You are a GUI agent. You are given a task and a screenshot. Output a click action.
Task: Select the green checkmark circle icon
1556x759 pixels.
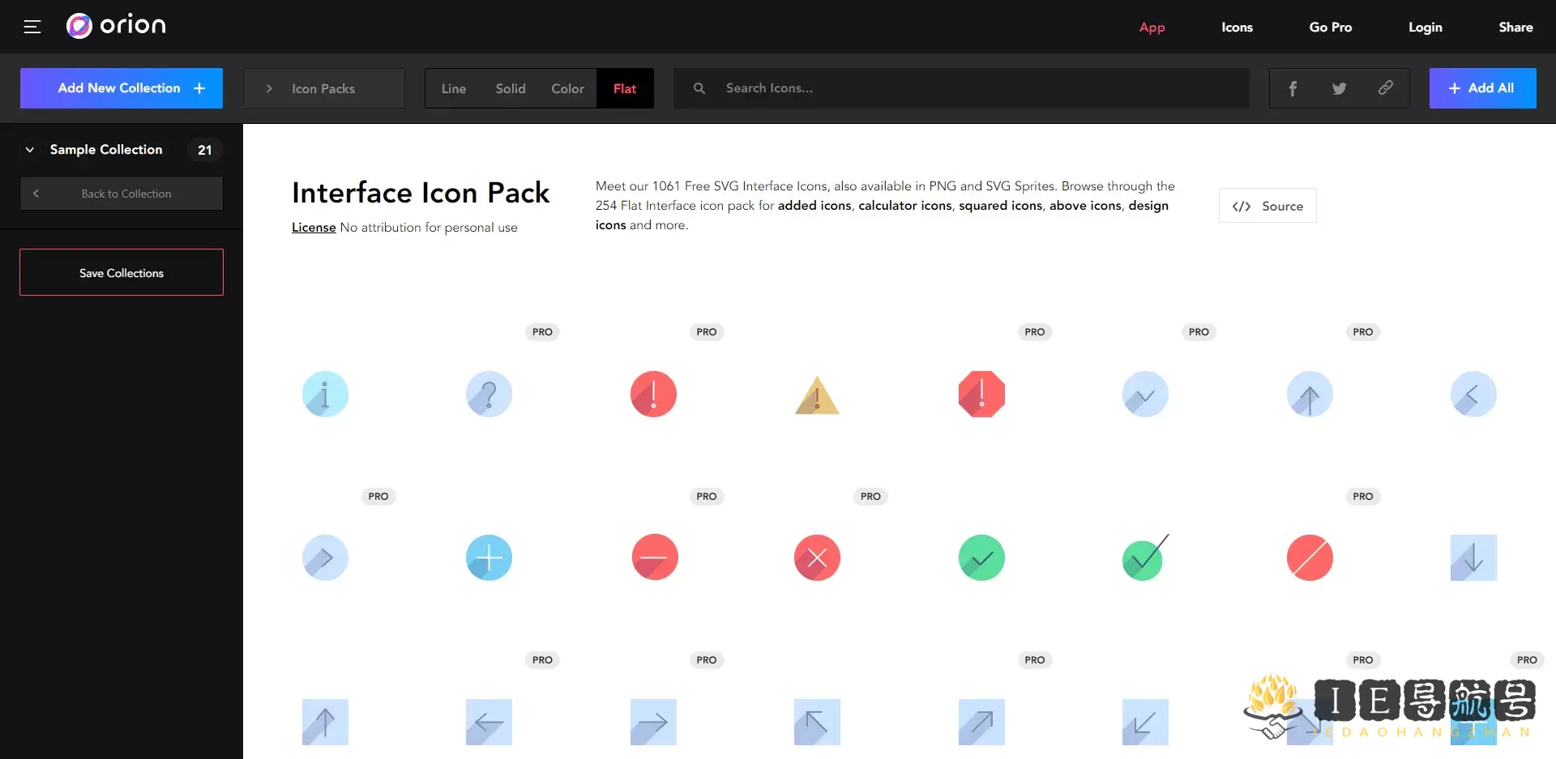(981, 557)
